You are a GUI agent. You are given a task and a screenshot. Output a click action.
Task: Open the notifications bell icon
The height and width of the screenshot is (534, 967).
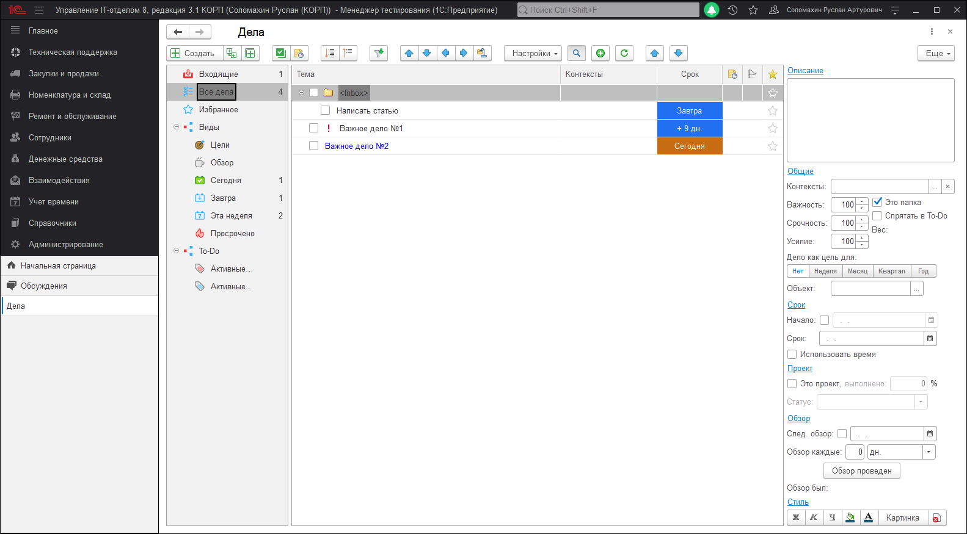tap(711, 10)
